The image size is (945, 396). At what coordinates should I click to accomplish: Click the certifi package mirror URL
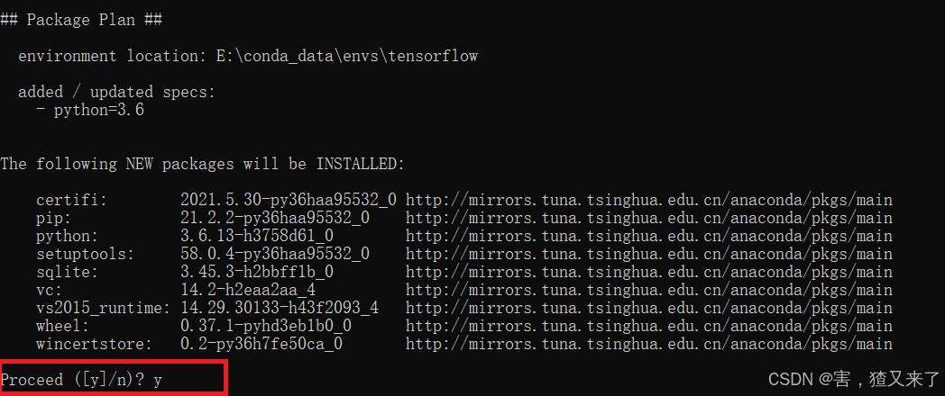click(648, 200)
